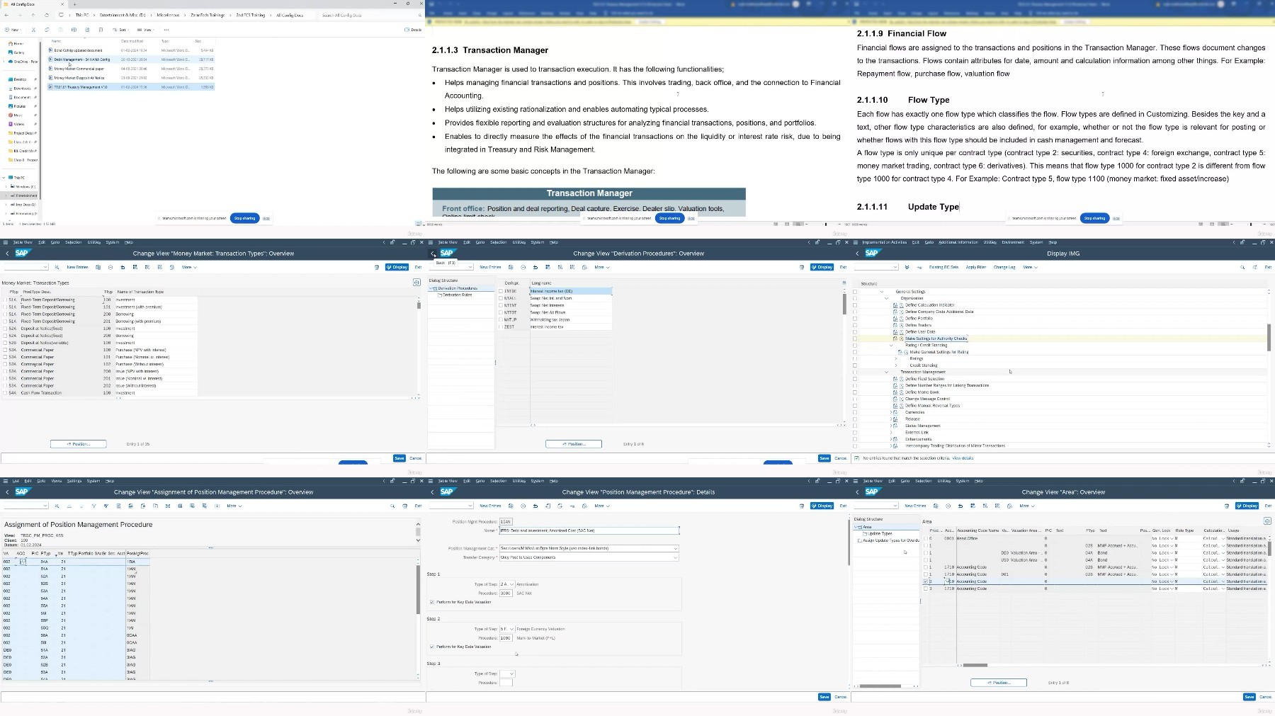Click vertical scrollbar thumb in Display IMG tree

1269,336
